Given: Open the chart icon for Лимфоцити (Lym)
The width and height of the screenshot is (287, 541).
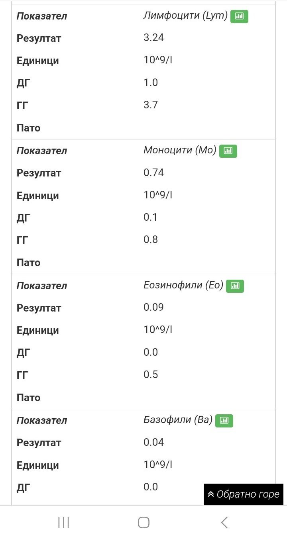Looking at the screenshot, I should [x=239, y=16].
